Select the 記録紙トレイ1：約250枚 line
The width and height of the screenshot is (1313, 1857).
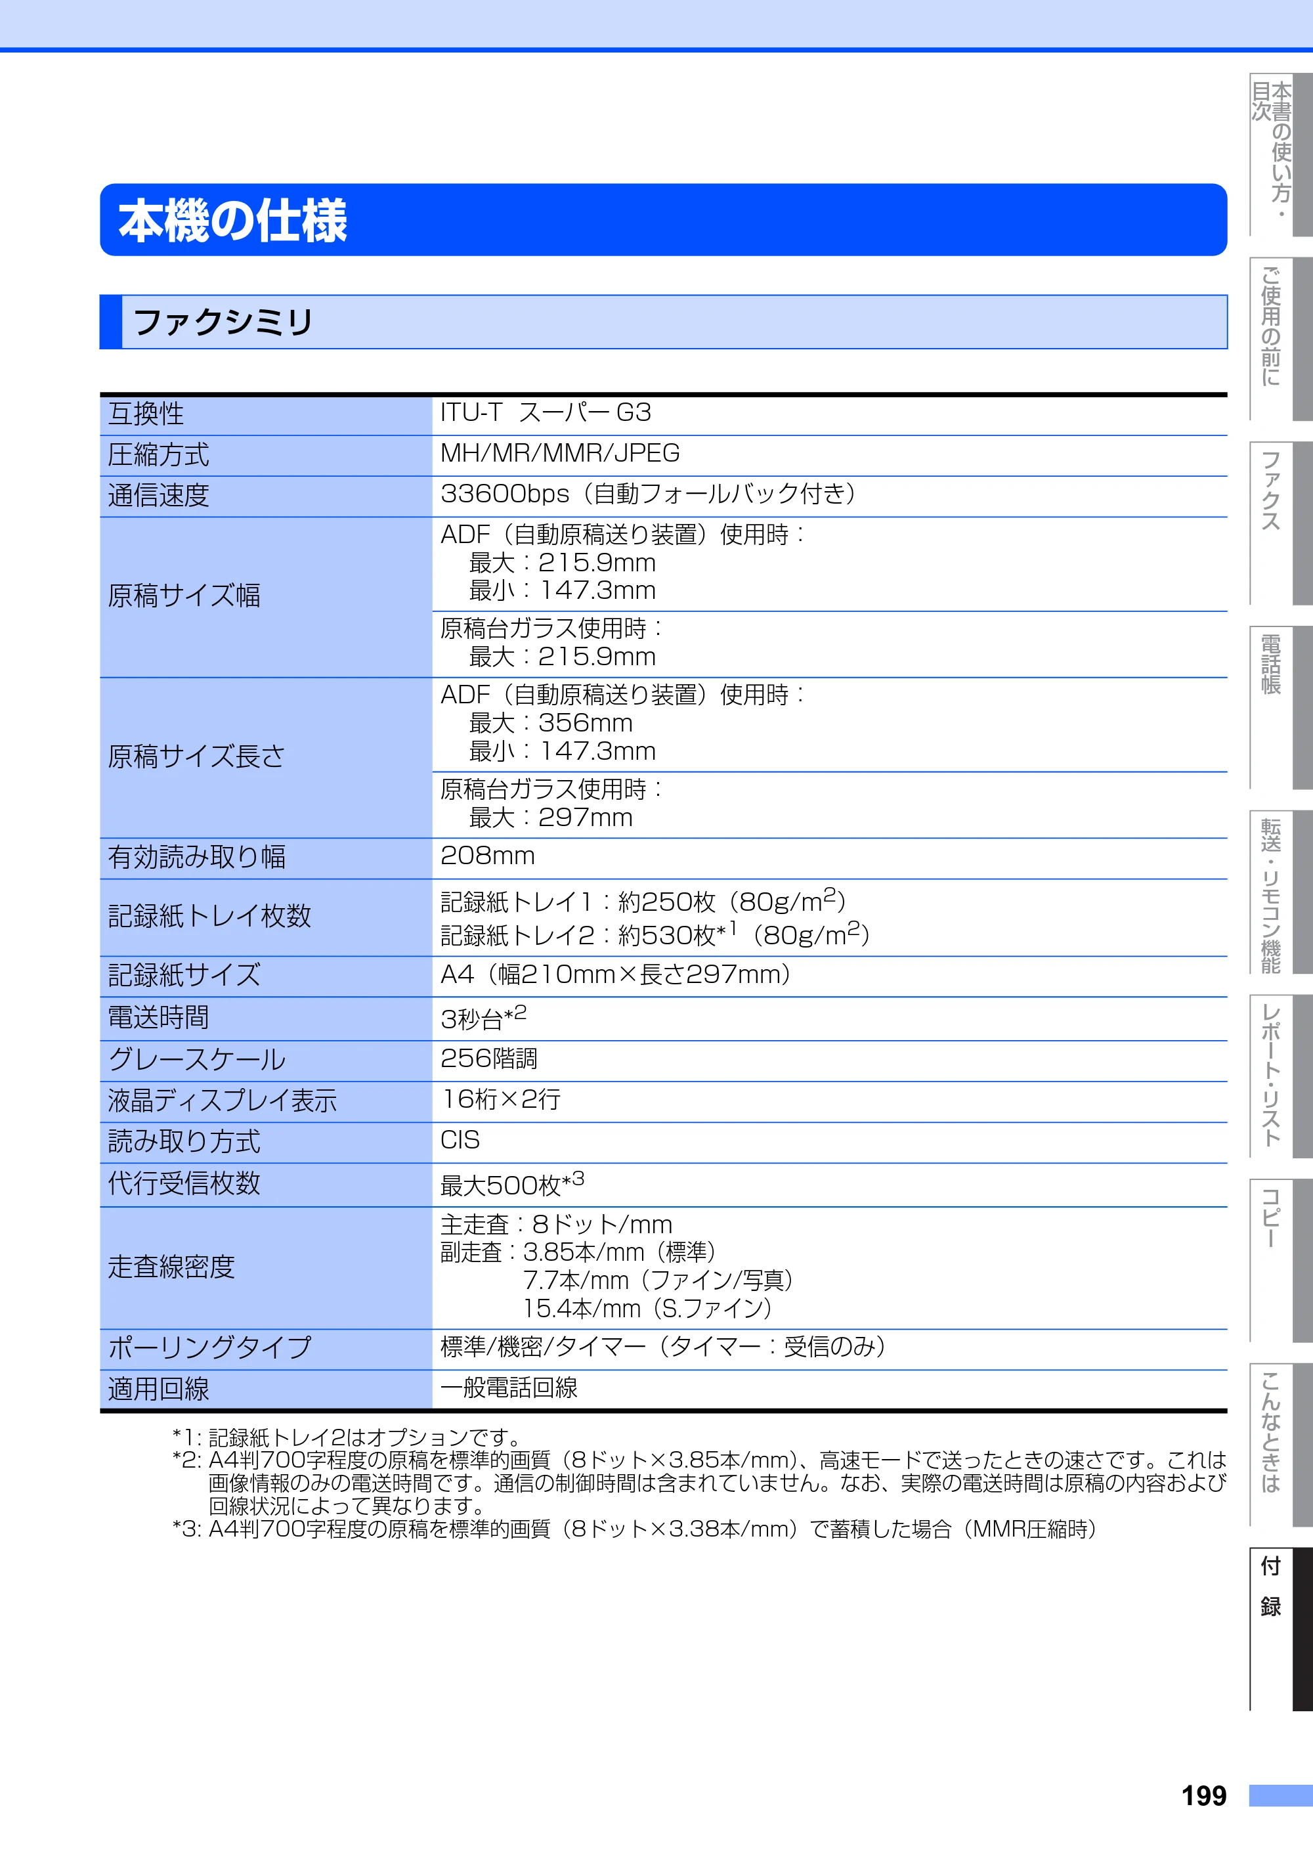coord(643,900)
